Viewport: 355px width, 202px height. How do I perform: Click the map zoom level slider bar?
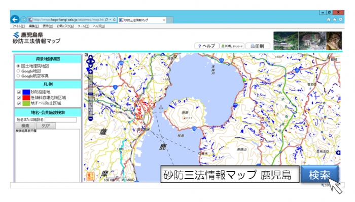(x=90, y=95)
